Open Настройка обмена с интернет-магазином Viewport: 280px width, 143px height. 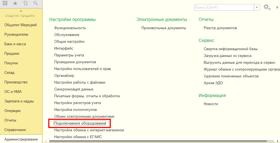coord(89,130)
